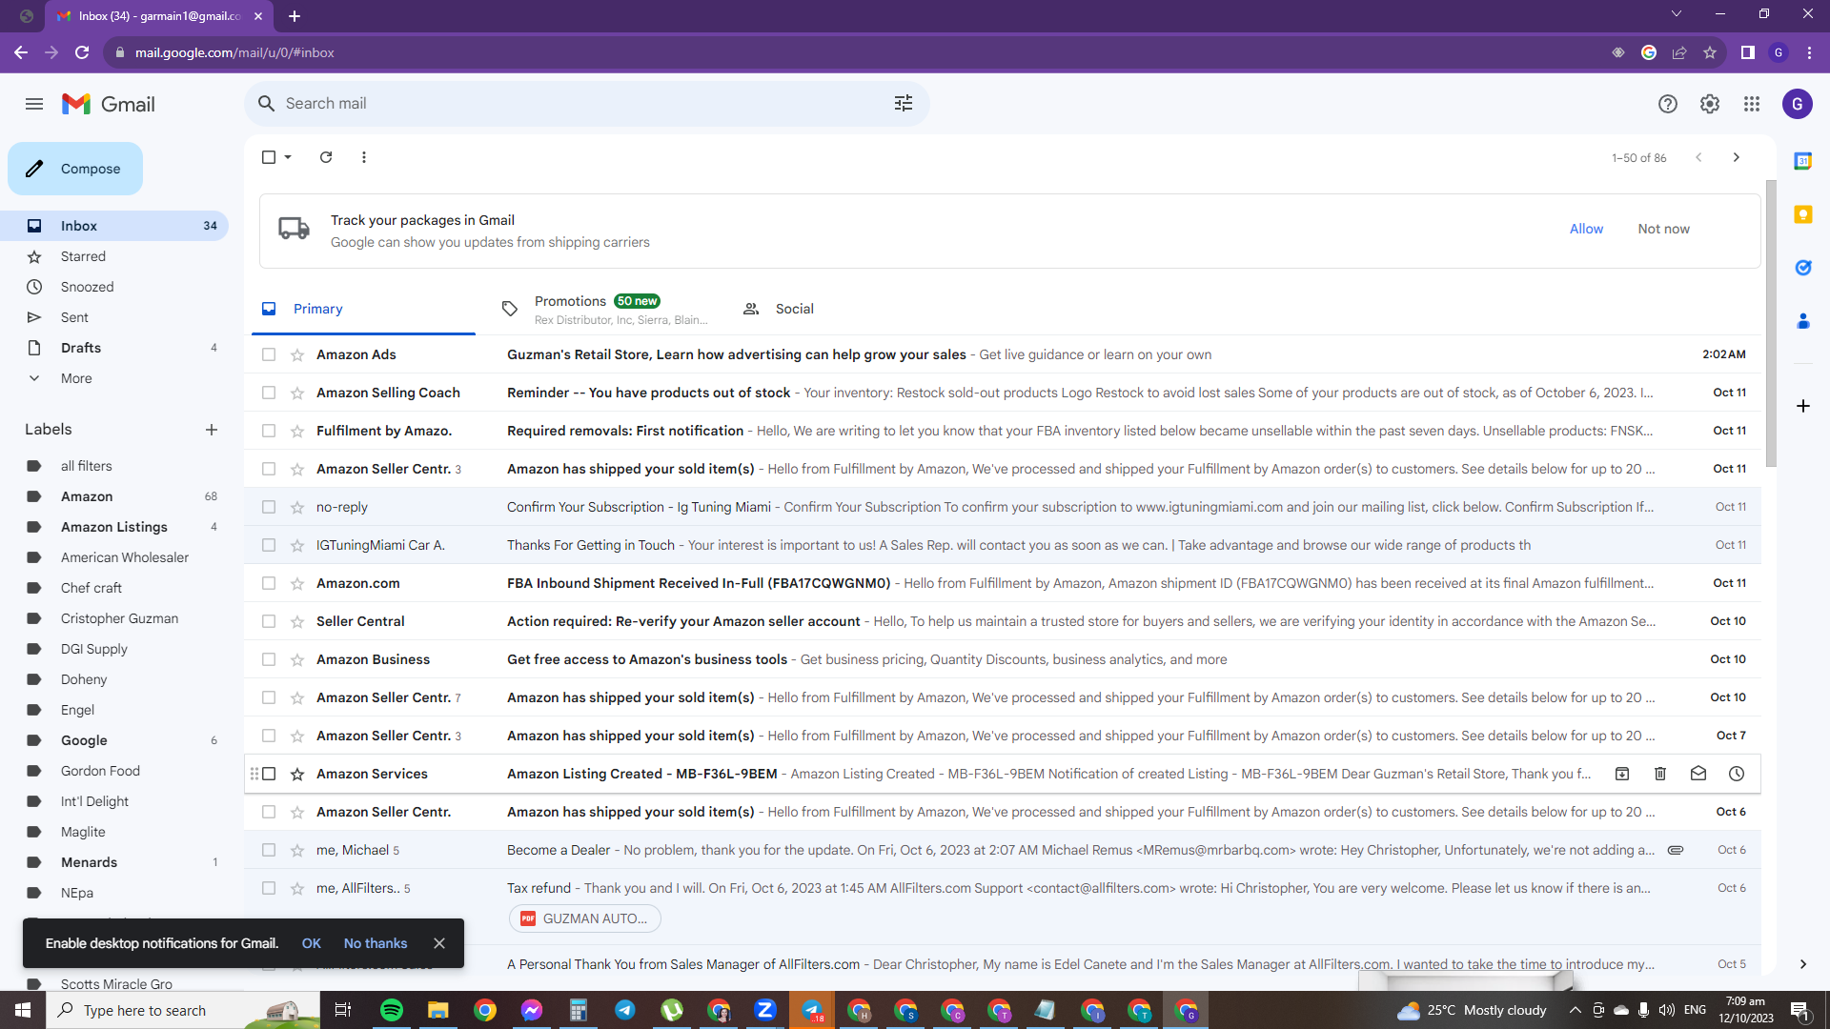Go to newer page of emails
Viewport: 1830px width, 1029px height.
[x=1698, y=157]
